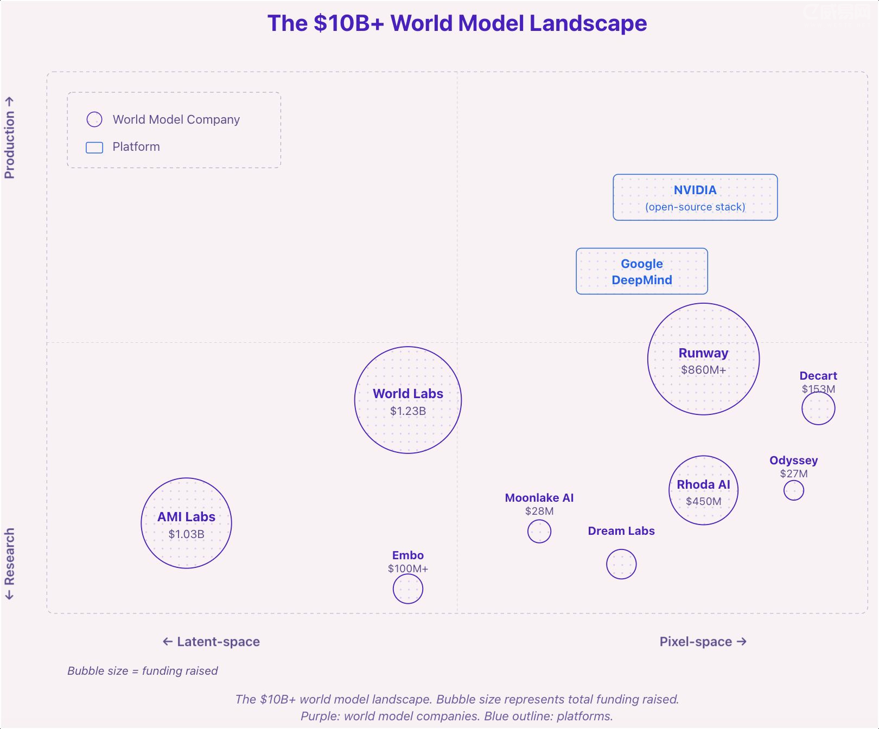Click the "Google DeepMind" platform name
This screenshot has height=729, width=879.
tap(642, 272)
